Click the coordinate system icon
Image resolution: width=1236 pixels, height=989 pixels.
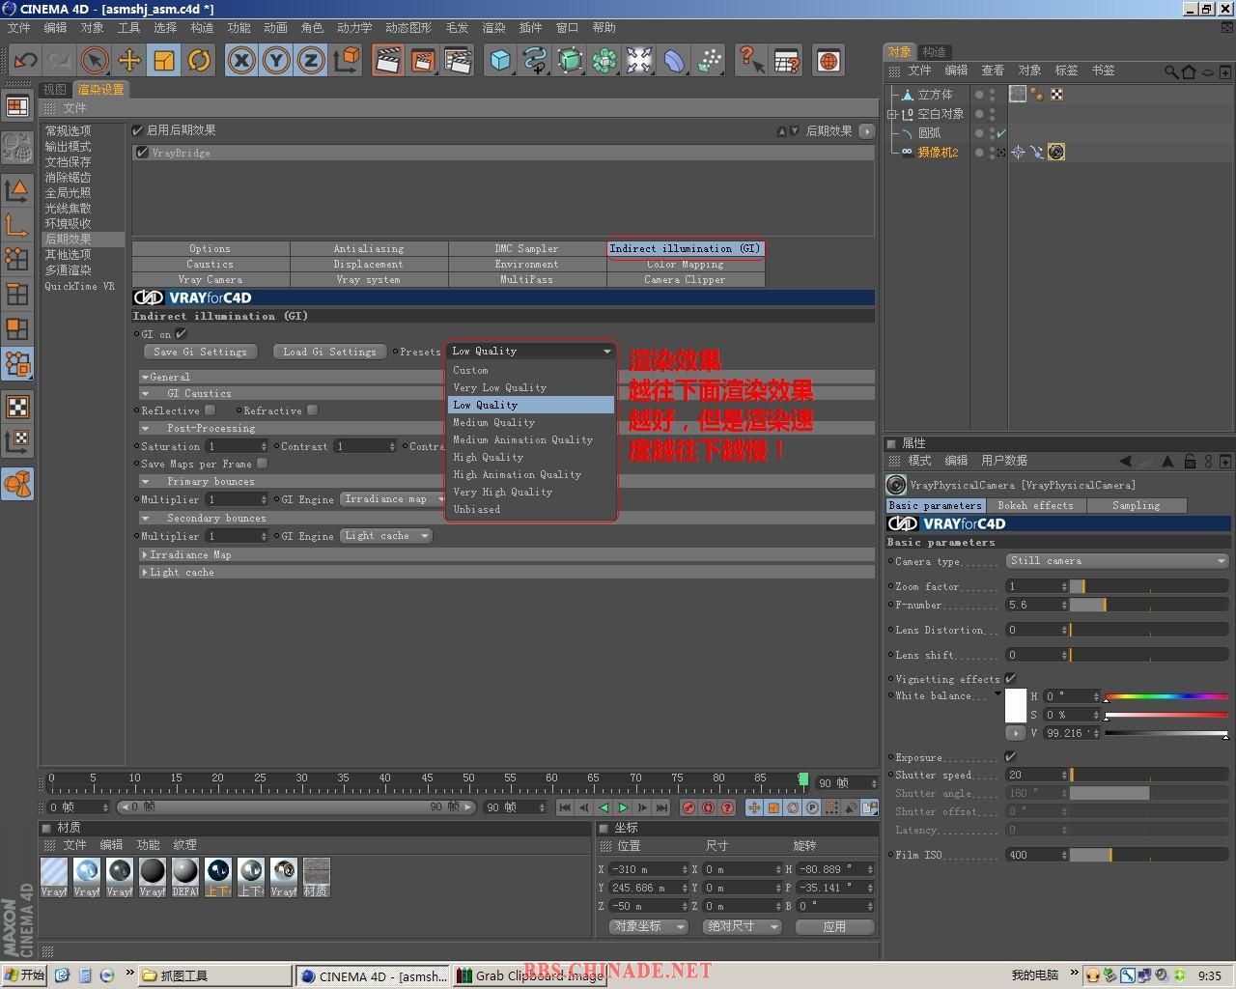point(346,61)
